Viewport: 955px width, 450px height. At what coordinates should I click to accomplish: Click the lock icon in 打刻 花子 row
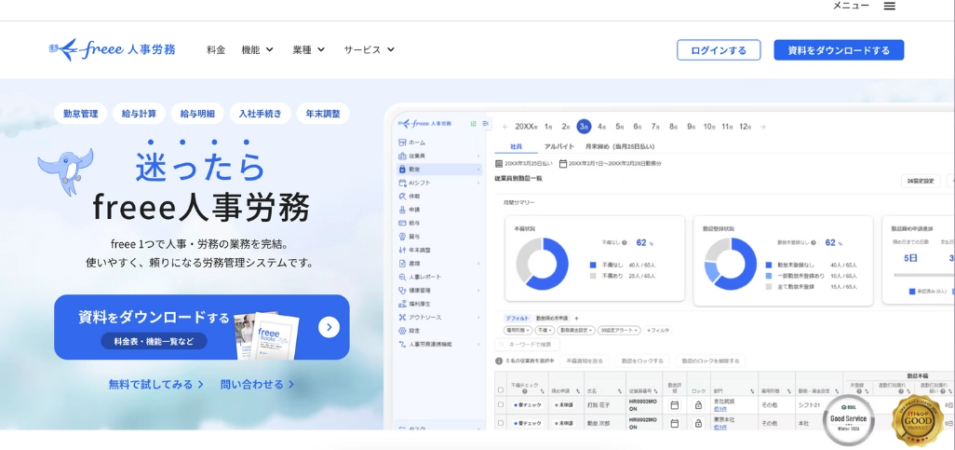click(x=698, y=405)
